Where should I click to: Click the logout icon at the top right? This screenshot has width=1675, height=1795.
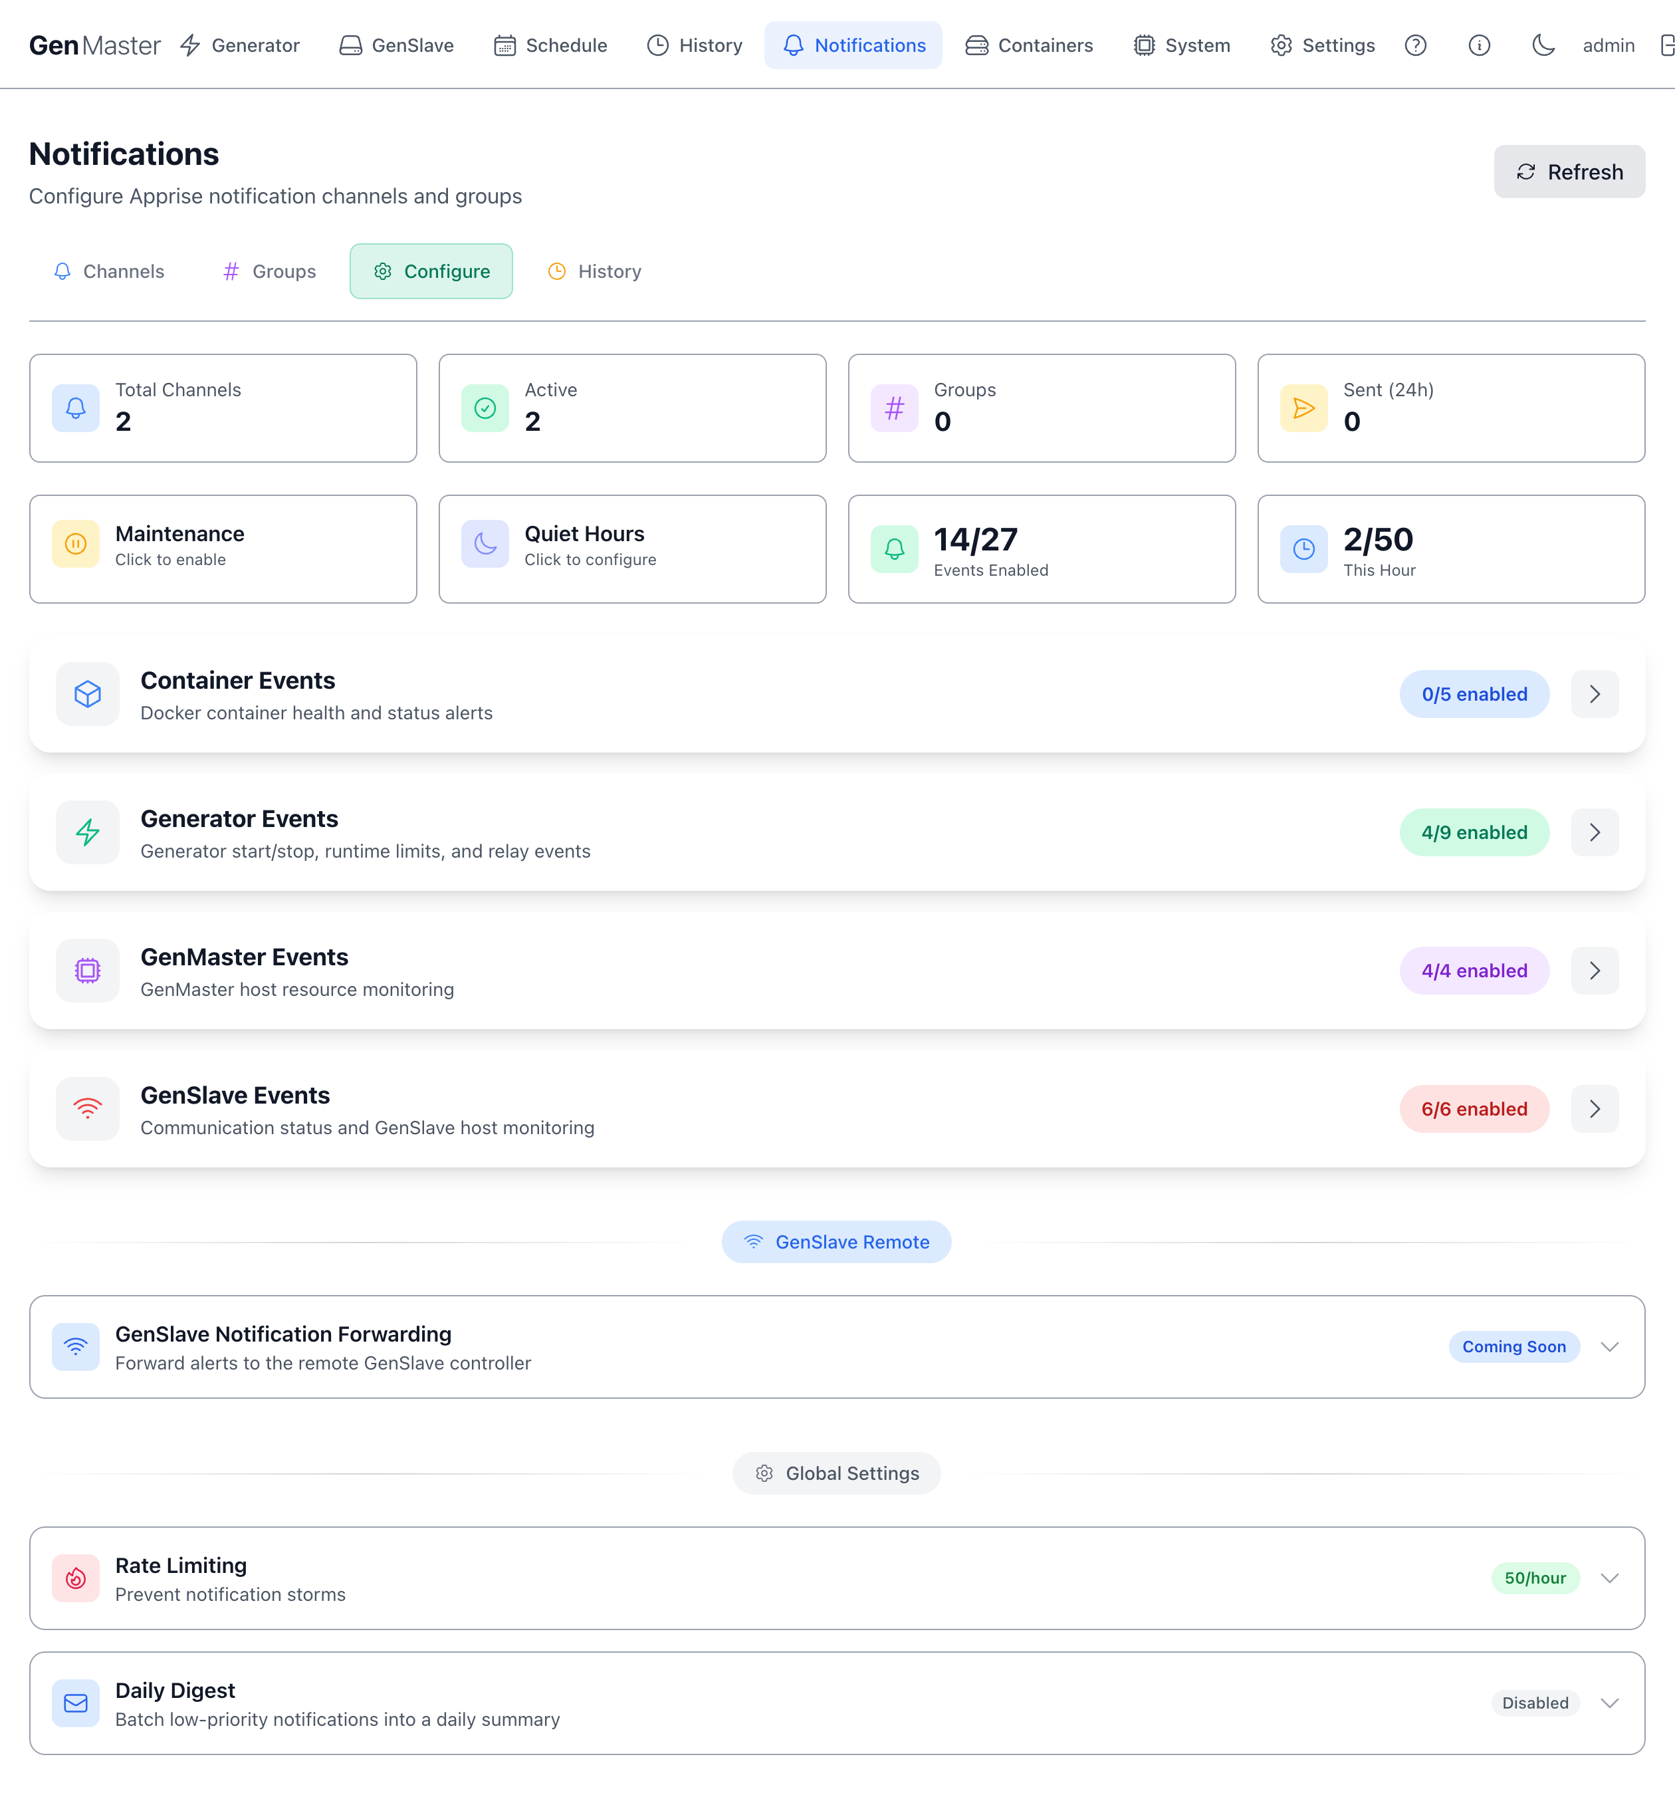pyautogui.click(x=1667, y=45)
